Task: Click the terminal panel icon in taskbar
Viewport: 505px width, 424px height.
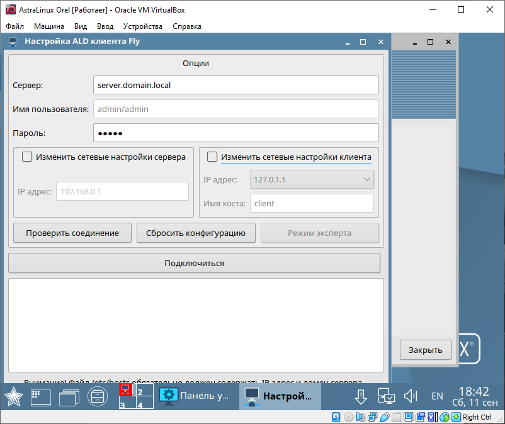Action: click(40, 397)
